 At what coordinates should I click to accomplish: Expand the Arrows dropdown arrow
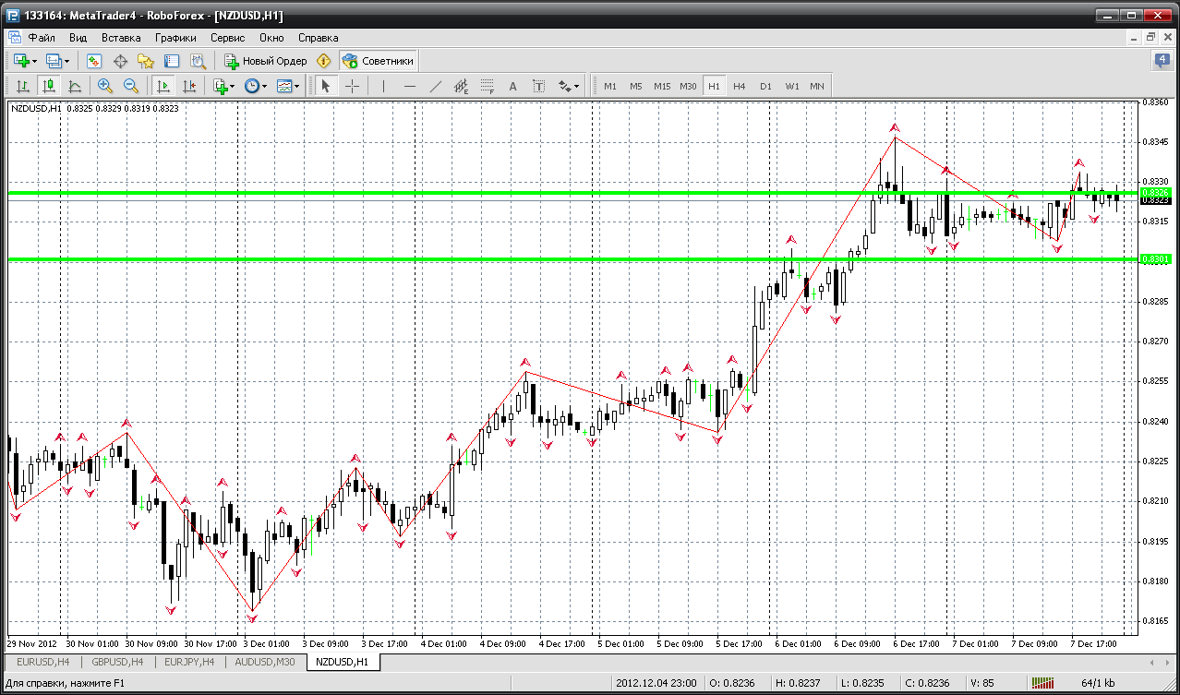(577, 86)
